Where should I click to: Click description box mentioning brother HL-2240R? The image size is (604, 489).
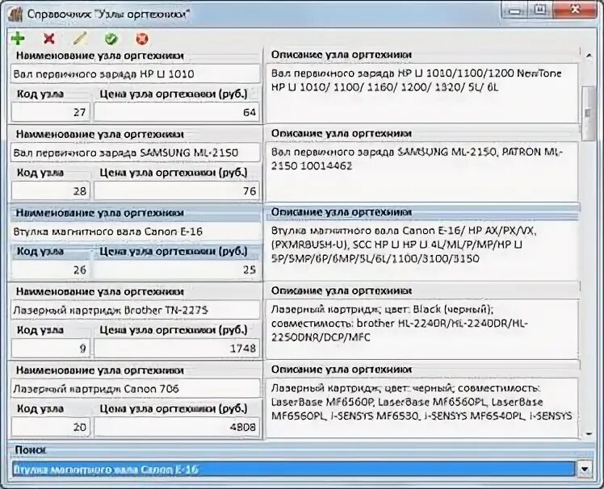pos(422,329)
